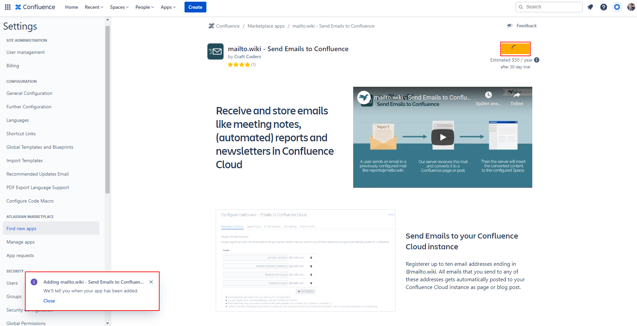Open the help question mark icon
This screenshot has width=637, height=326.
pos(604,7)
